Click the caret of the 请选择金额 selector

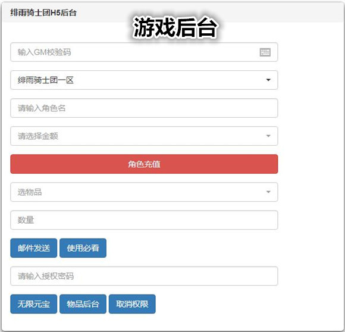[268, 136]
